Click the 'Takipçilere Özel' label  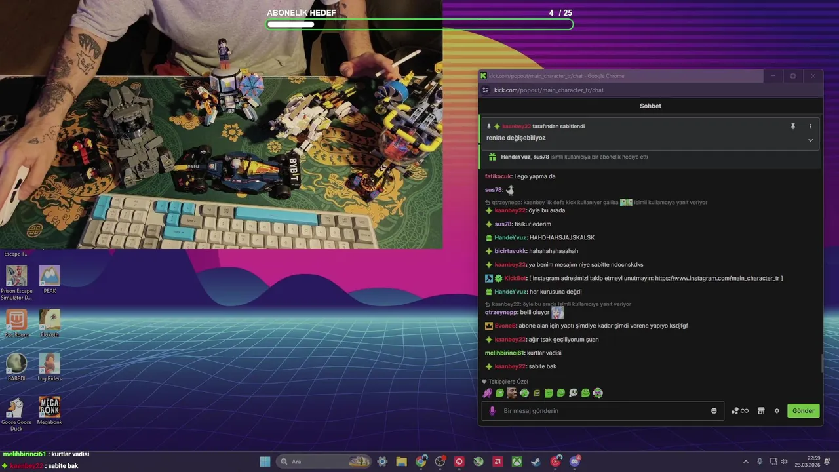pyautogui.click(x=508, y=381)
